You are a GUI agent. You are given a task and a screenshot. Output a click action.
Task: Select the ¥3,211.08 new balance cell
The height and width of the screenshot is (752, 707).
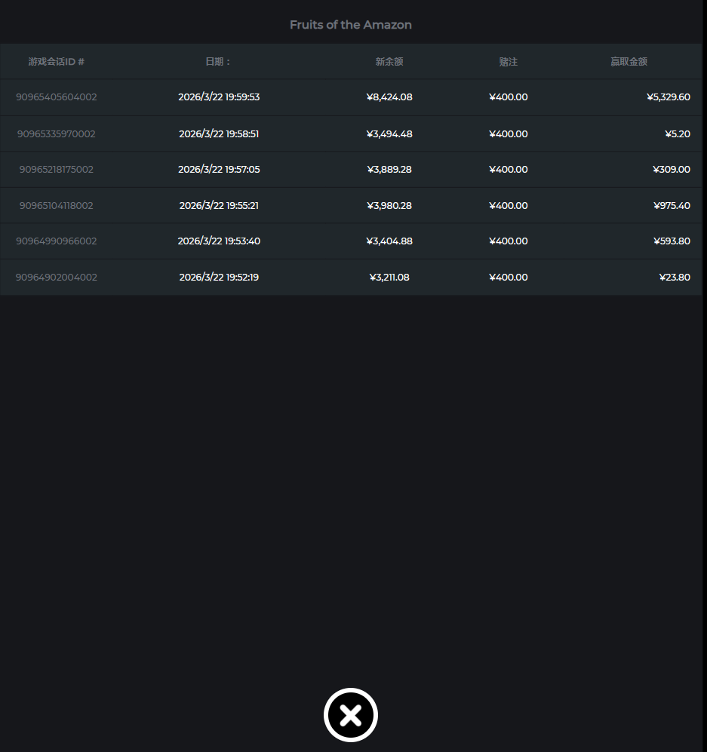coord(389,278)
